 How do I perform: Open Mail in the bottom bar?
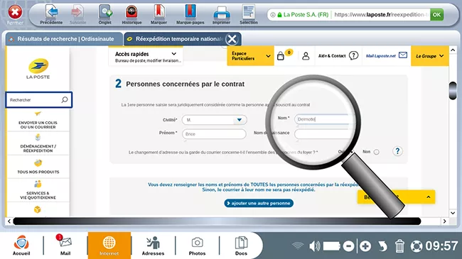(x=65, y=246)
